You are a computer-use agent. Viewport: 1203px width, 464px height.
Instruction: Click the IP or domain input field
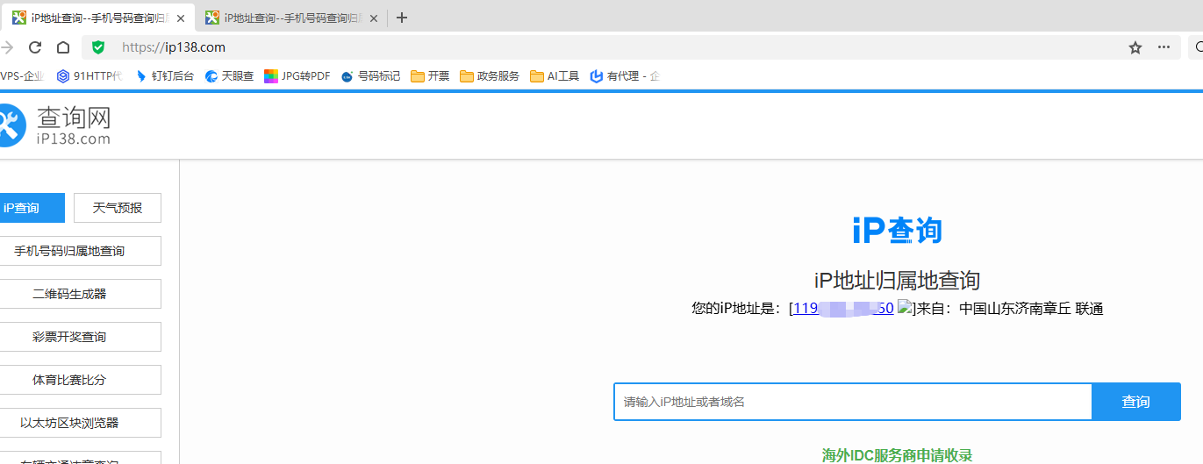853,402
